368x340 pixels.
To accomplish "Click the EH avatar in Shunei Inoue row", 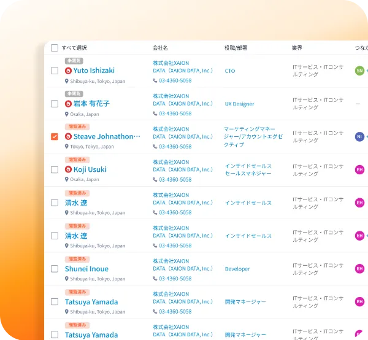I will 359,269.
